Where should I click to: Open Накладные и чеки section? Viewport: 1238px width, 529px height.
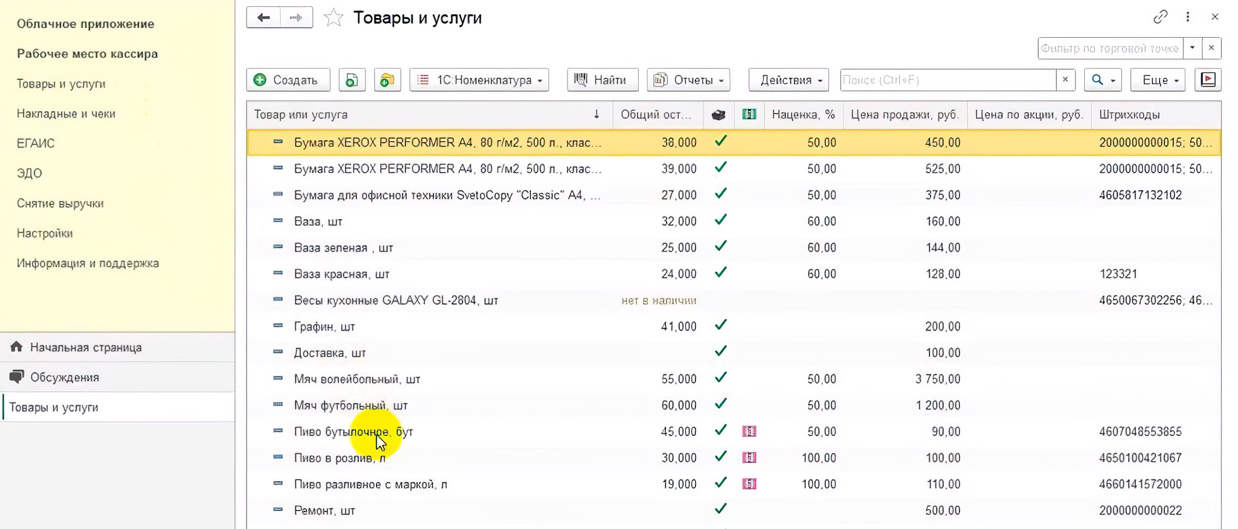pos(66,113)
